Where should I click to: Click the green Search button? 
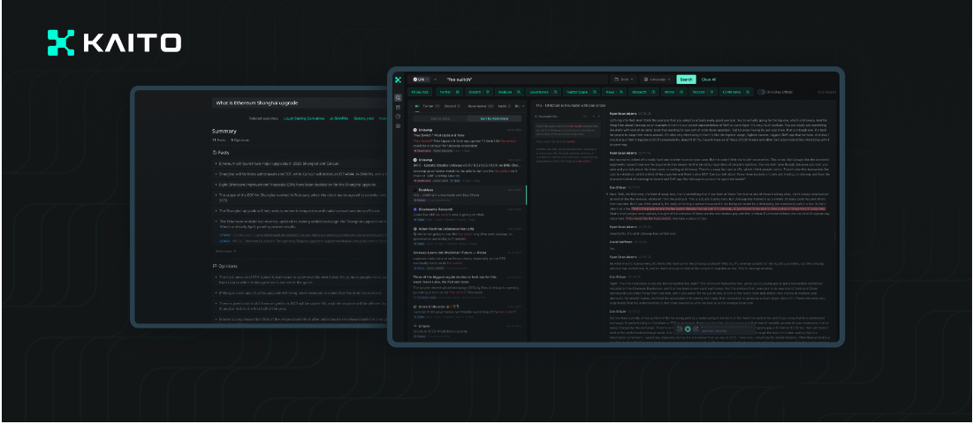tap(687, 79)
